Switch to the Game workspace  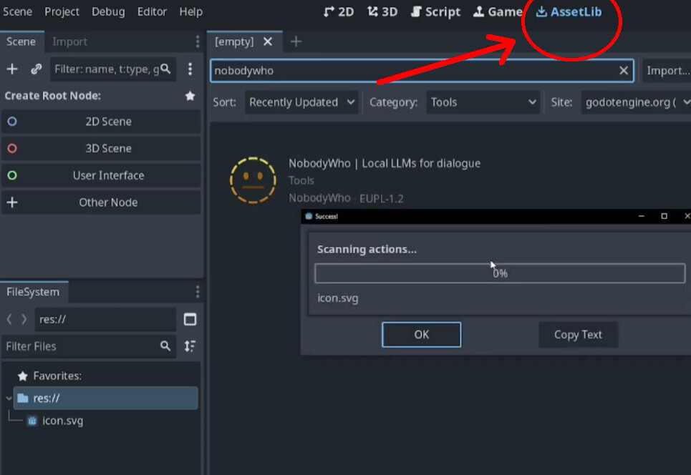(x=498, y=12)
